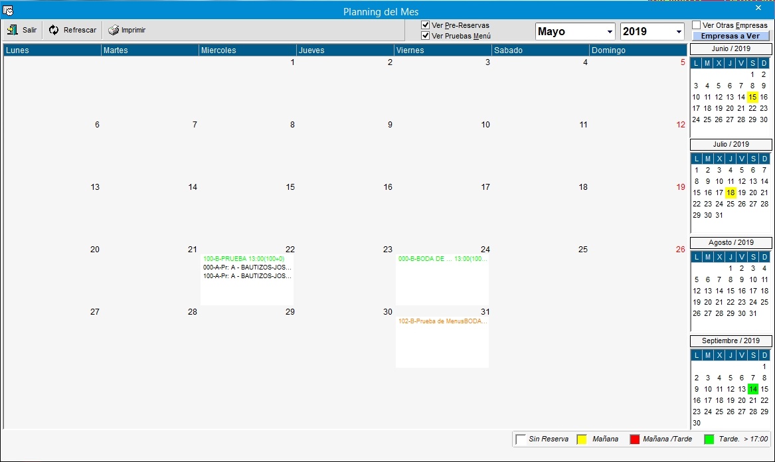775x462 pixels.
Task: Select the 100-B-PRUEBA 13:00 event
Action: tap(244, 259)
